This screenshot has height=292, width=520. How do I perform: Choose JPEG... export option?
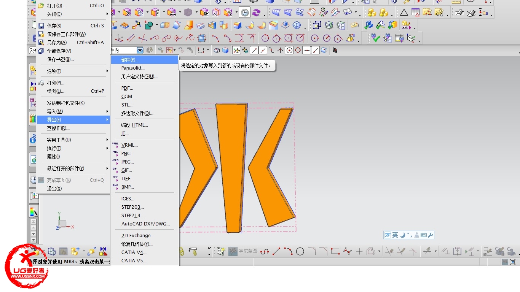pyautogui.click(x=145, y=162)
